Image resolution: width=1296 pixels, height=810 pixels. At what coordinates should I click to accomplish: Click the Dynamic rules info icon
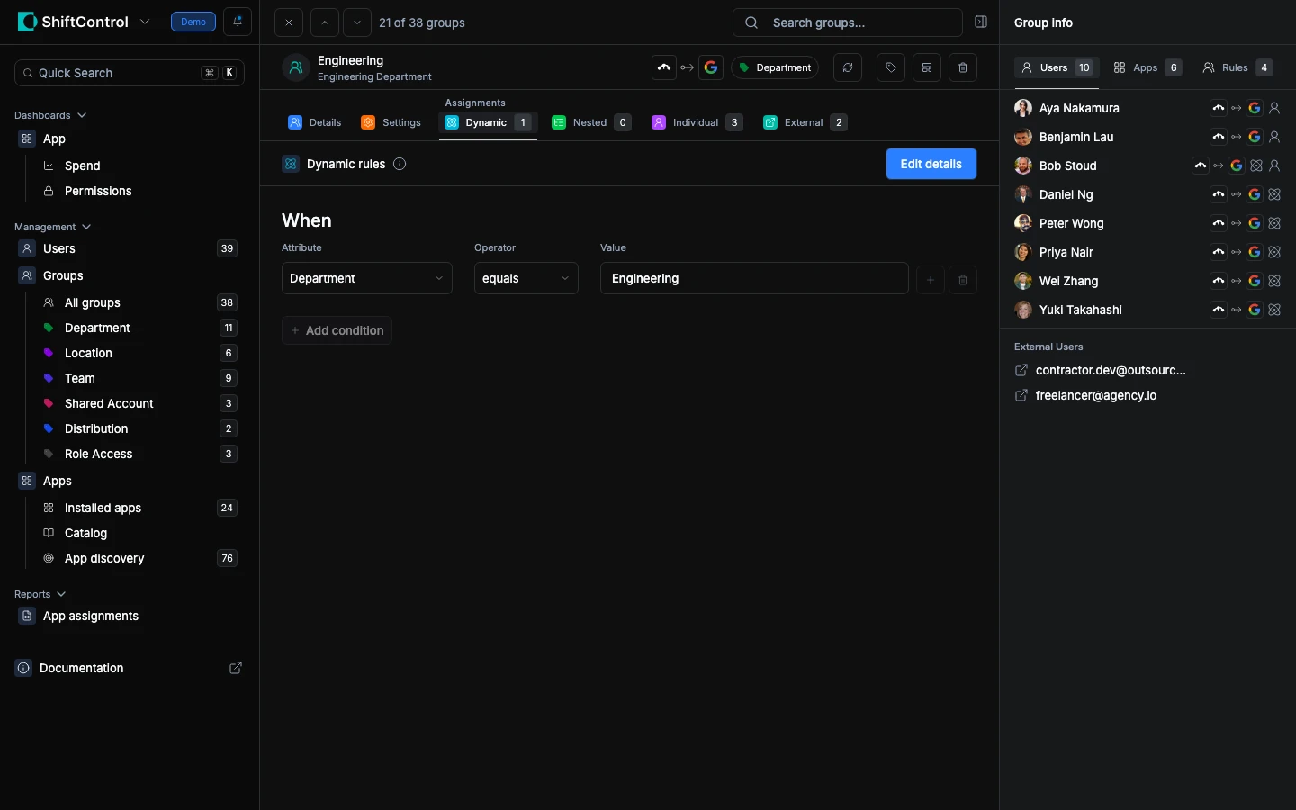pos(400,164)
